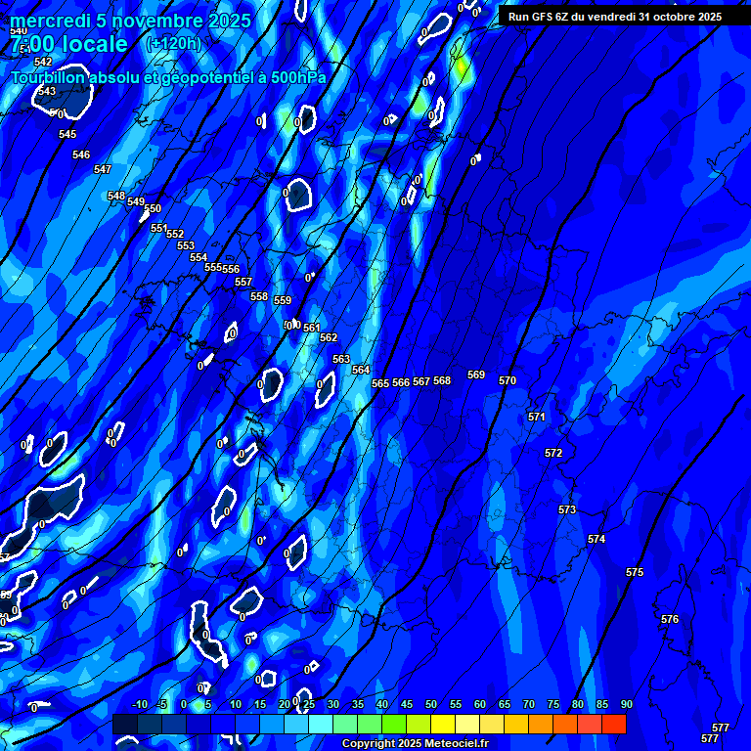Screen dimensions: 751x751
Task: Select the Tourbillon absolu et géopotentiel subtitle
Action: click(x=168, y=77)
